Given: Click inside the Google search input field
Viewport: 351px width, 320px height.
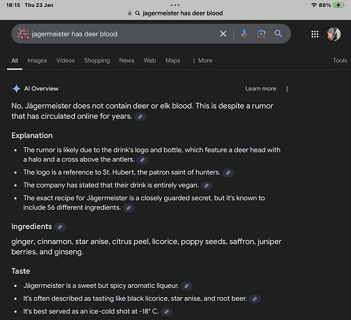Looking at the screenshot, I should tap(123, 34).
